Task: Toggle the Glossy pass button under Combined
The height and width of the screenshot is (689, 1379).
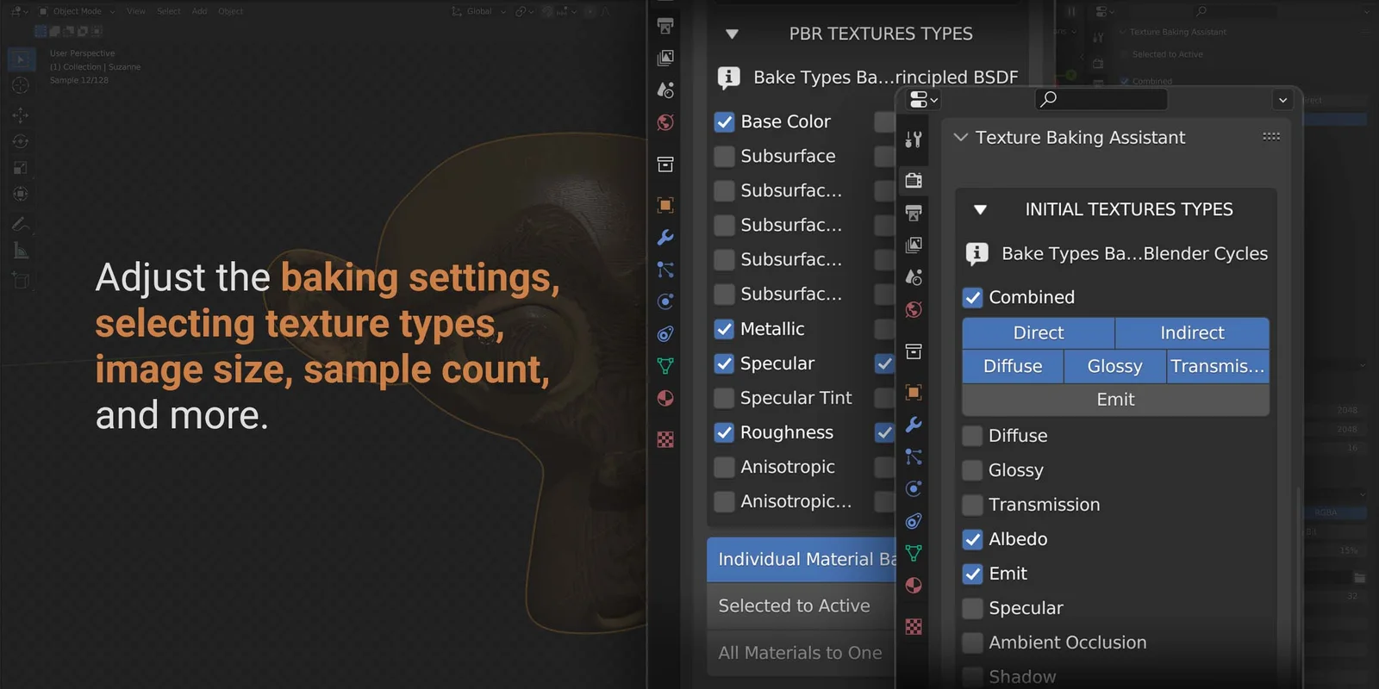Action: click(1114, 366)
